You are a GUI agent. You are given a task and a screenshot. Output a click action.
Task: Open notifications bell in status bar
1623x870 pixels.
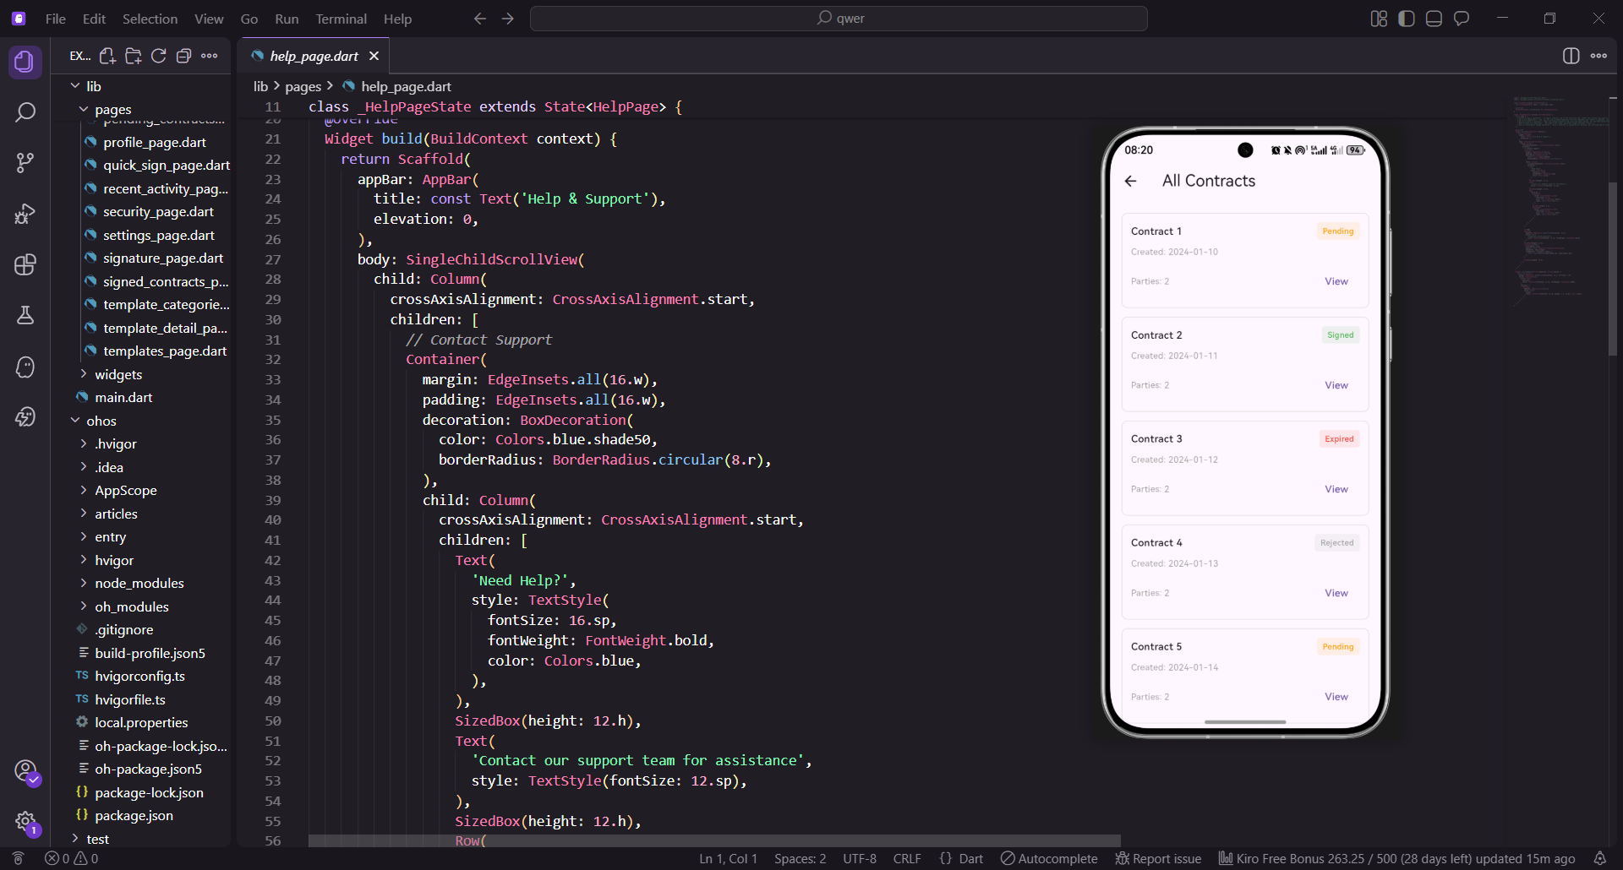pos(1599,858)
